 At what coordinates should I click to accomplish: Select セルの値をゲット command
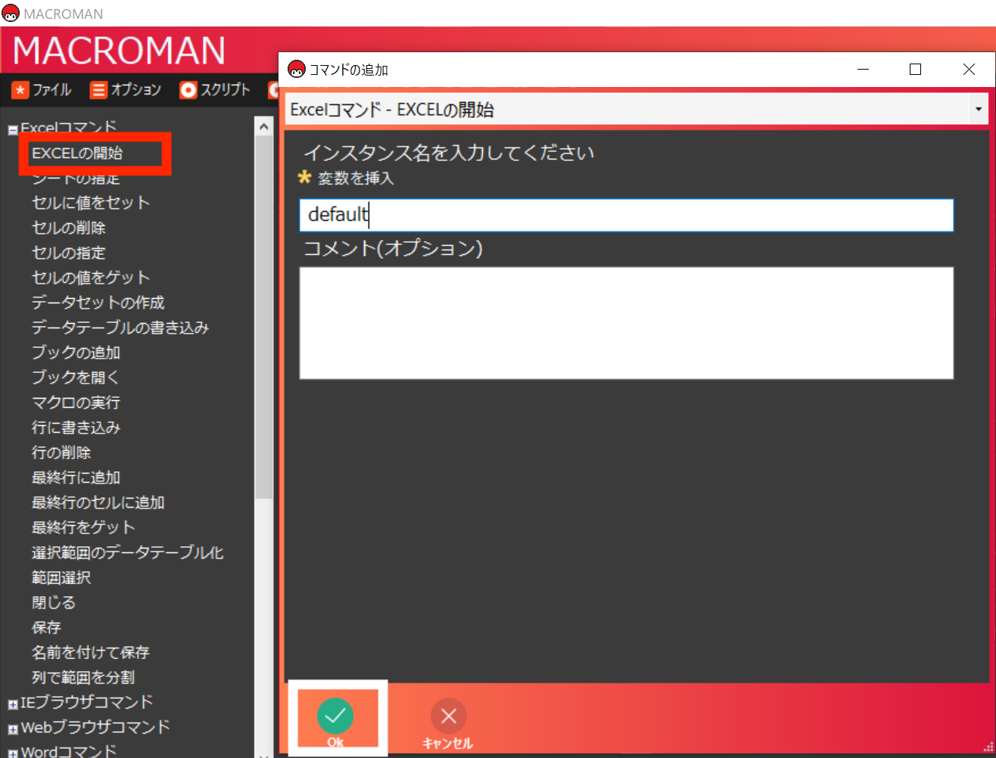click(91, 278)
